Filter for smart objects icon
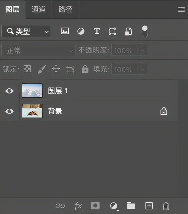188x214 pixels. pos(128,32)
